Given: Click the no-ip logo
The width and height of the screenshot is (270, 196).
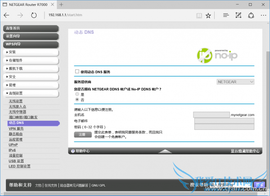Looking at the screenshot, I should (217, 55).
